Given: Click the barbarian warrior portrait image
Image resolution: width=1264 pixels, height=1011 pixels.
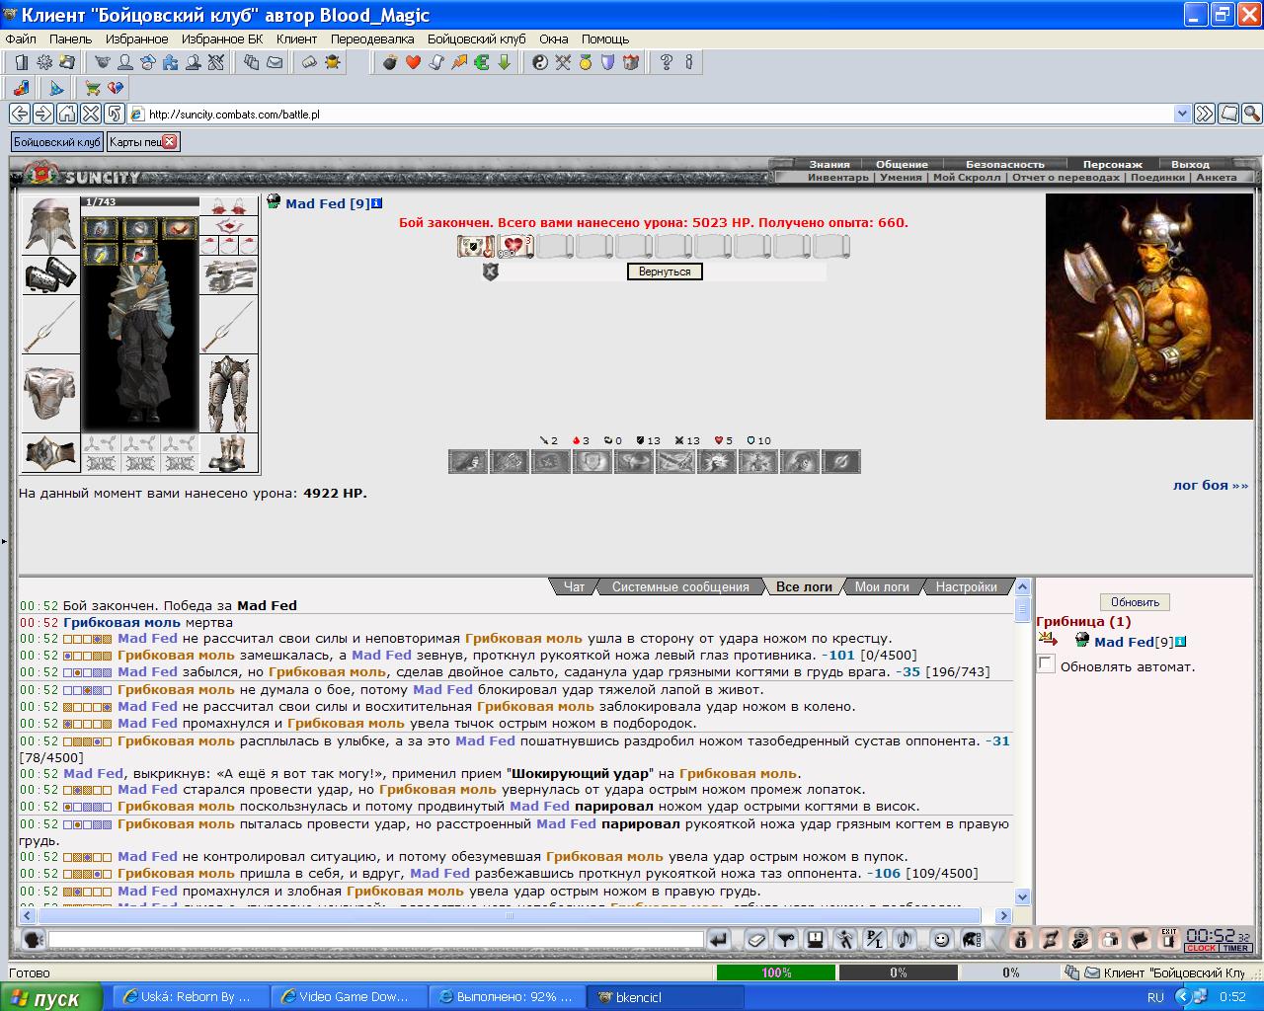Looking at the screenshot, I should 1148,306.
